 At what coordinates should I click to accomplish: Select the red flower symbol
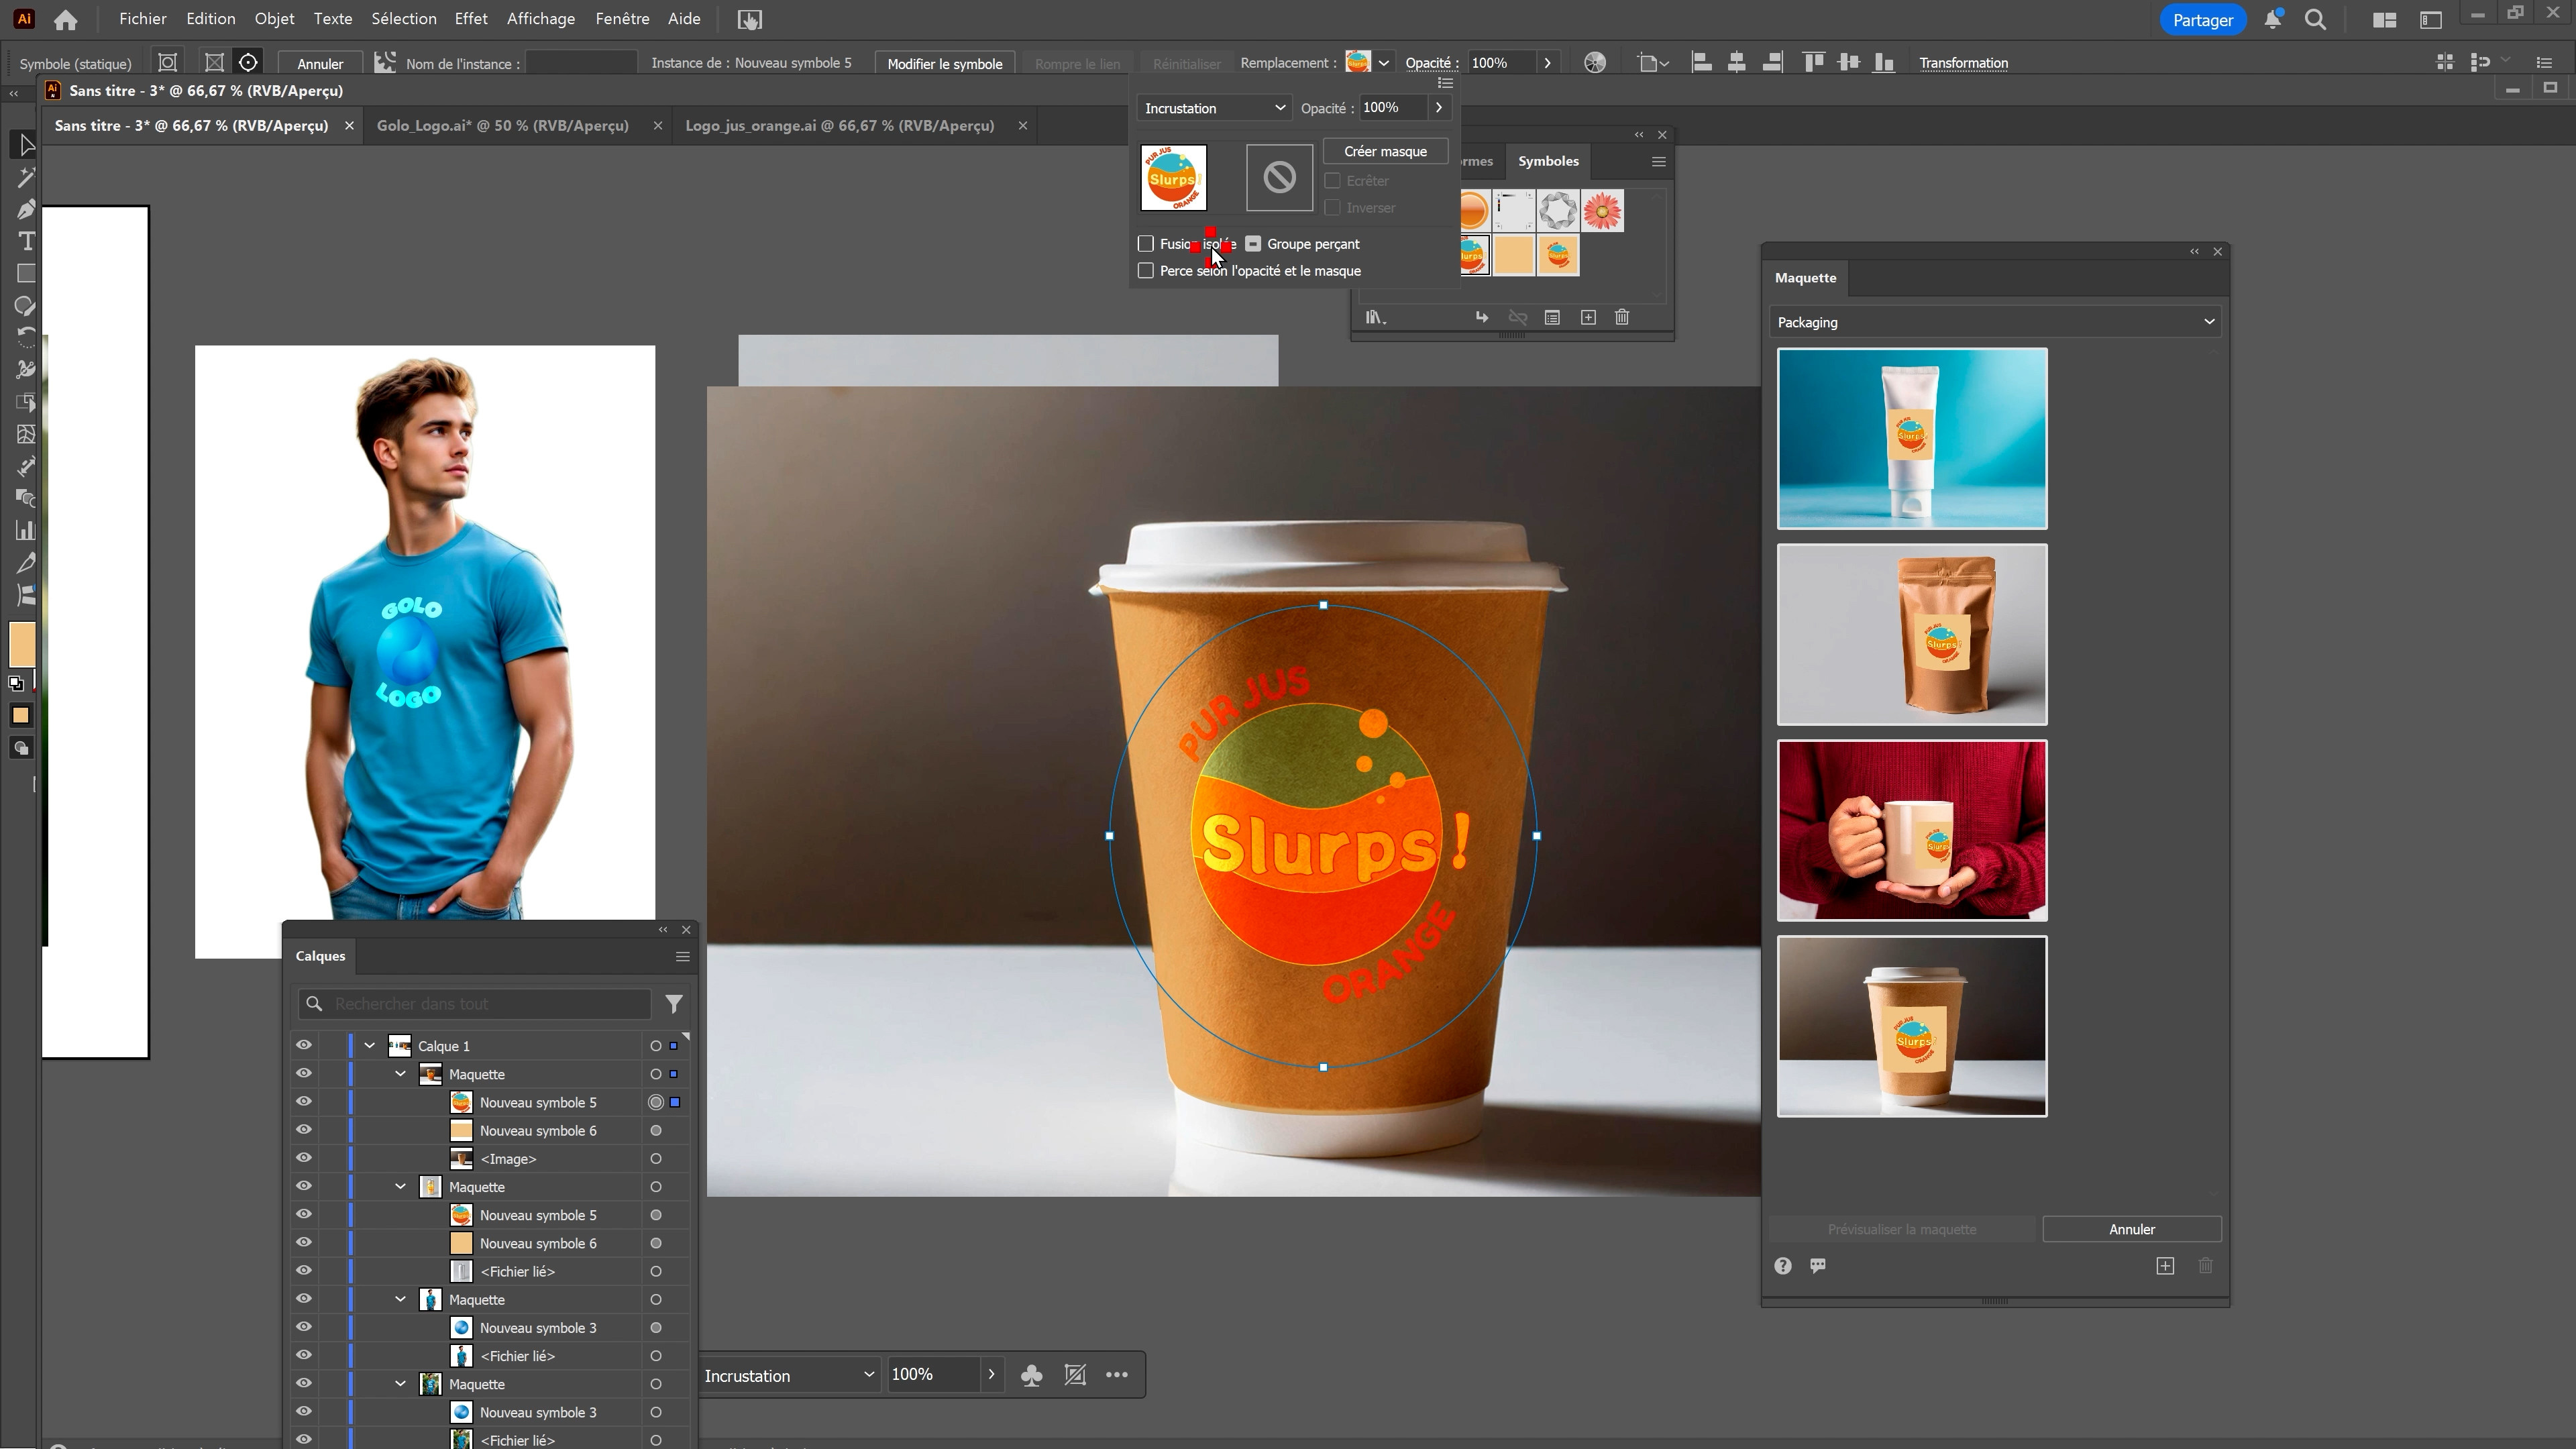click(1603, 211)
